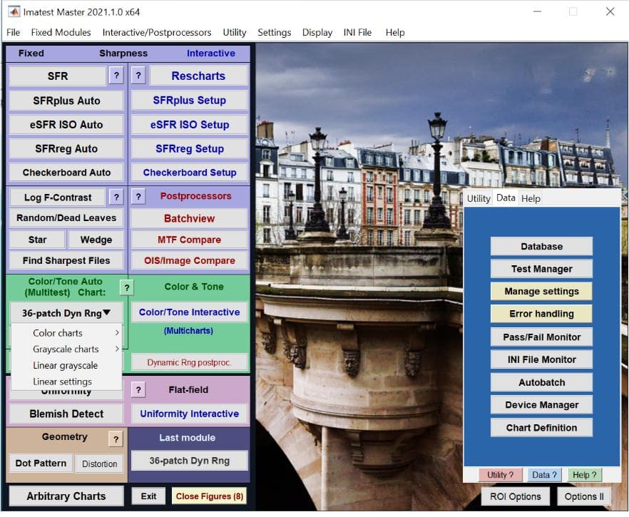Click the Dot Pattern button
This screenshot has height=517, width=629.
[x=41, y=464]
